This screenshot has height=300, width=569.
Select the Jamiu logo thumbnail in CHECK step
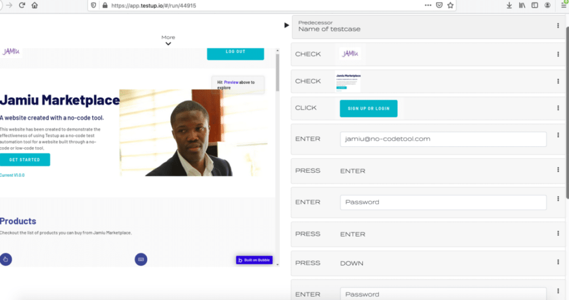[350, 54]
